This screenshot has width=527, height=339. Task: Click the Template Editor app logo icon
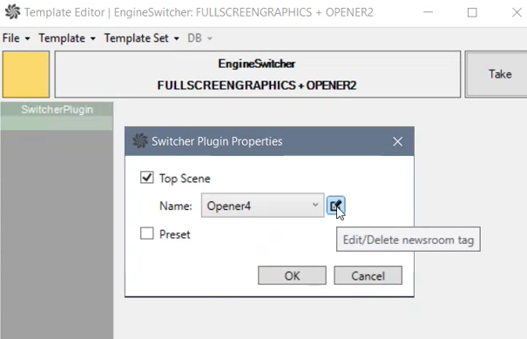click(x=12, y=12)
